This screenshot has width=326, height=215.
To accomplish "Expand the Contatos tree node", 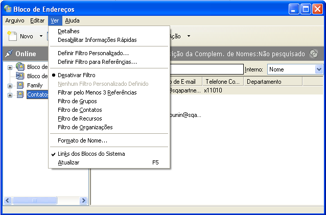I will tap(10, 95).
